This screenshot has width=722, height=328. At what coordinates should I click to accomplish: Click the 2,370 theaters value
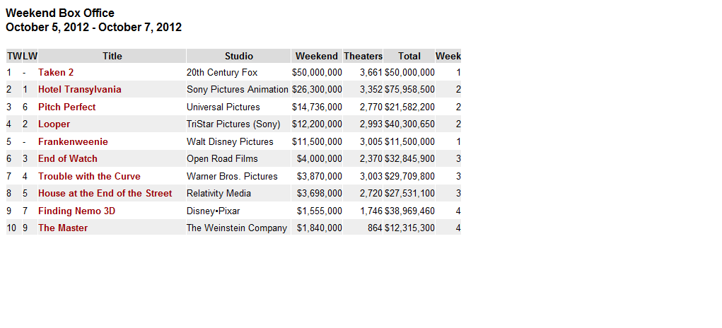pos(371,159)
